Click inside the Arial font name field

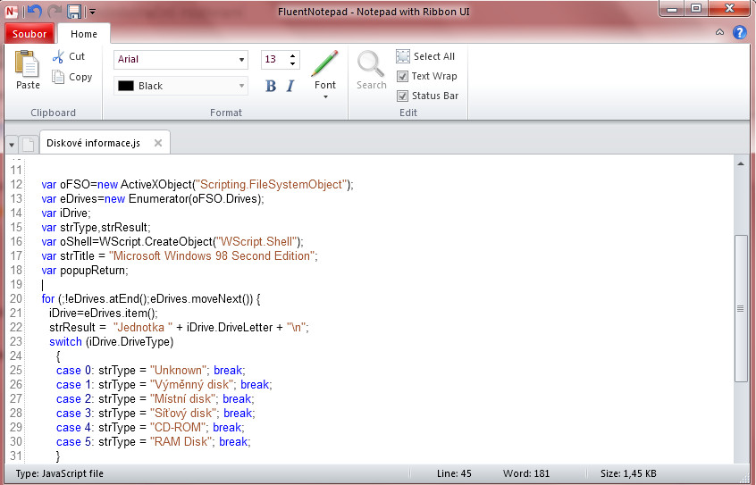click(176, 59)
